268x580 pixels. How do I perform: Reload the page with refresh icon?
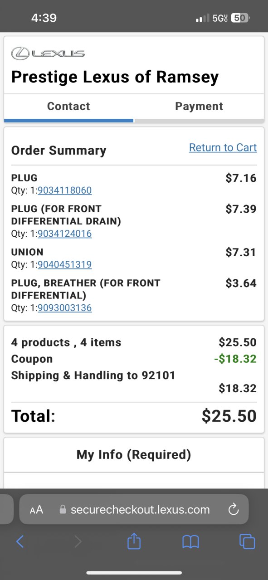point(234,509)
